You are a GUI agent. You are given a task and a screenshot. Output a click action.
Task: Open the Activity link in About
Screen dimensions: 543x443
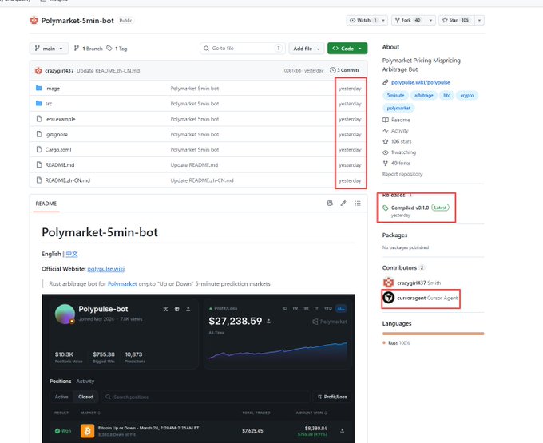pyautogui.click(x=395, y=130)
